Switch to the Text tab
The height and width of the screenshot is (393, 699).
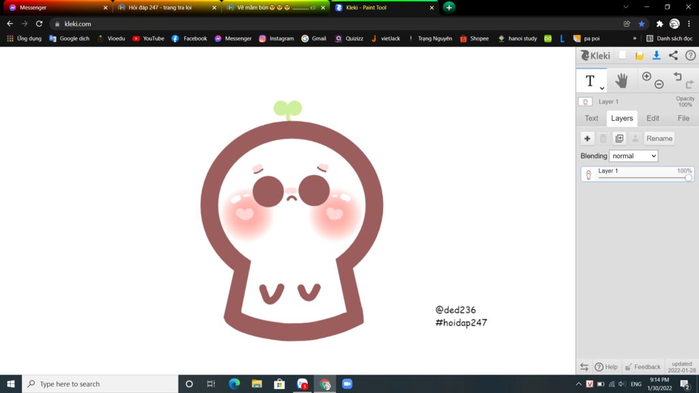591,118
